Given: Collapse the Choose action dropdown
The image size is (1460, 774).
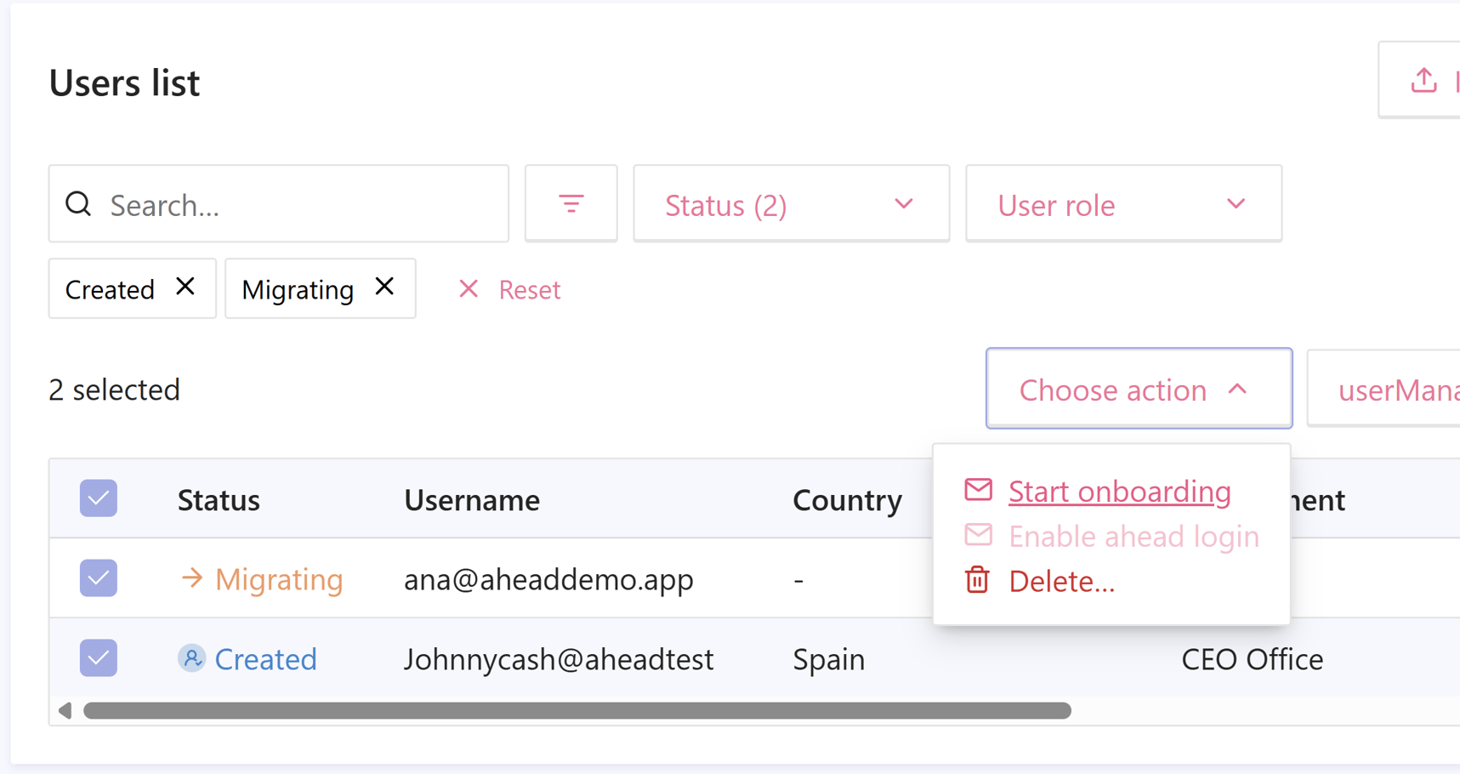Looking at the screenshot, I should pos(1138,389).
